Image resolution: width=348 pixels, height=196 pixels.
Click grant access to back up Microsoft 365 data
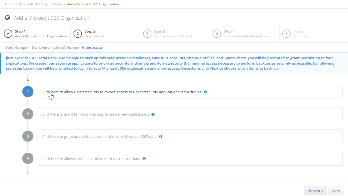coord(100,136)
